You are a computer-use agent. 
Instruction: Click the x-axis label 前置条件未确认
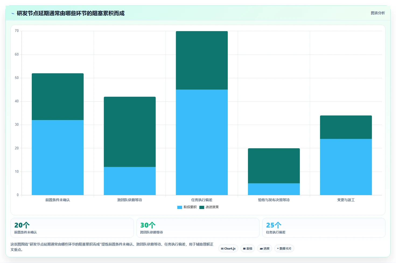(x=58, y=200)
